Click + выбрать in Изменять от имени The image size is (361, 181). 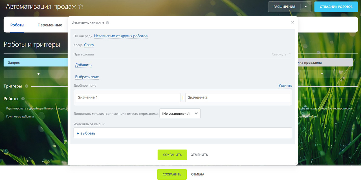coord(86,133)
